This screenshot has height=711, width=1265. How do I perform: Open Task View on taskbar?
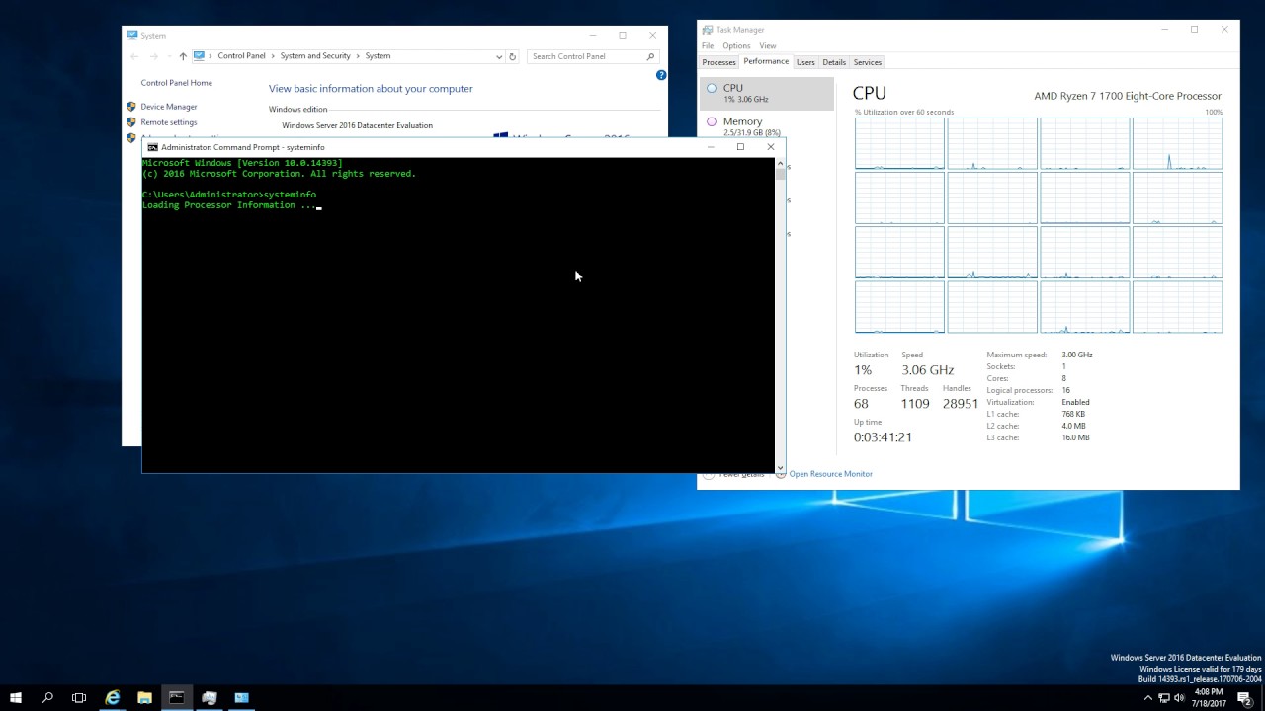[79, 697]
